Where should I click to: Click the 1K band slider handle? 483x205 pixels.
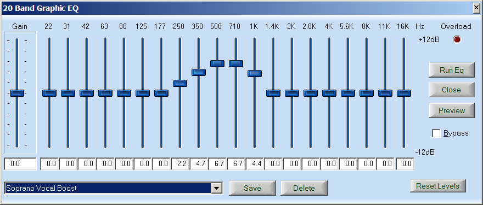tap(255, 73)
